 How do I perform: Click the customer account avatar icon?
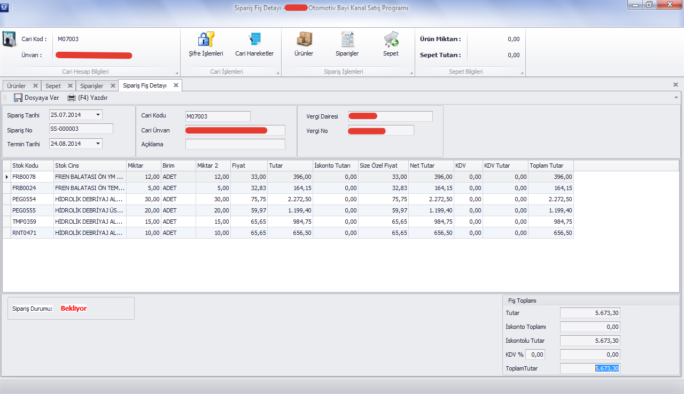10,40
